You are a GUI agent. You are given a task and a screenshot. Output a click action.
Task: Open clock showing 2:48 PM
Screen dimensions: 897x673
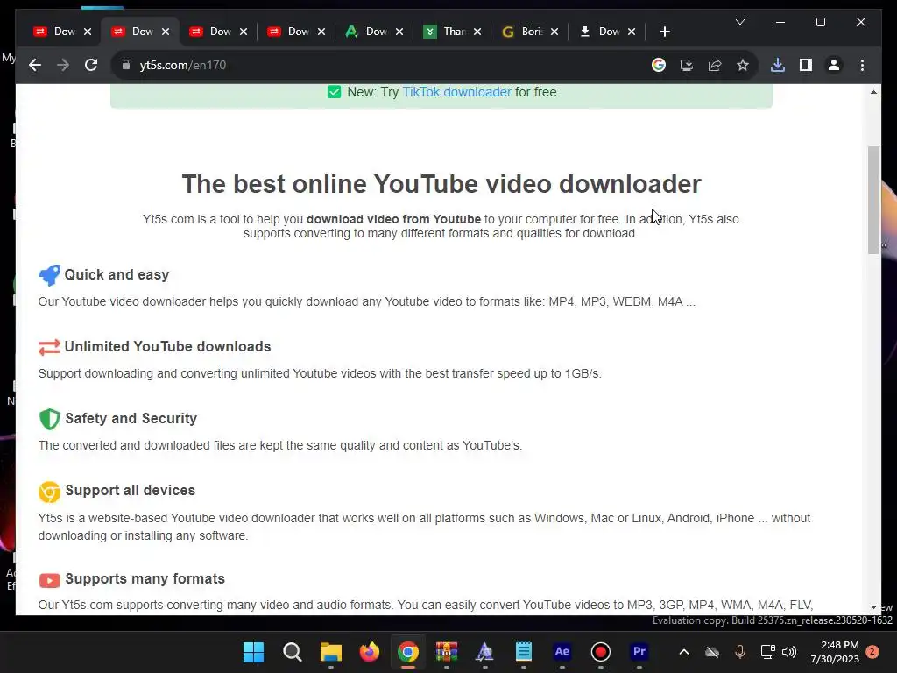(x=835, y=652)
